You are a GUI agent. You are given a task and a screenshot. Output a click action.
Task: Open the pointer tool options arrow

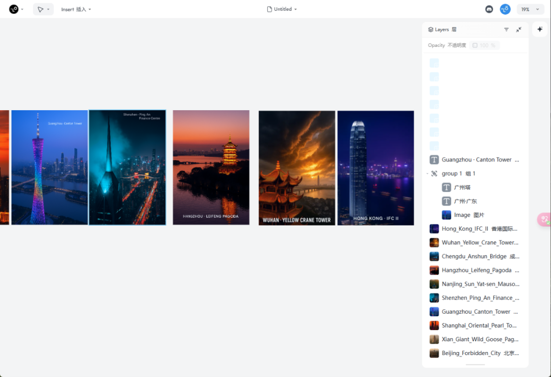pyautogui.click(x=48, y=10)
